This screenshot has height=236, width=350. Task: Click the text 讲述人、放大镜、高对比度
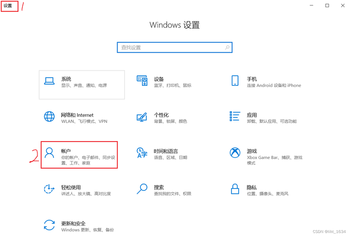click(x=86, y=194)
